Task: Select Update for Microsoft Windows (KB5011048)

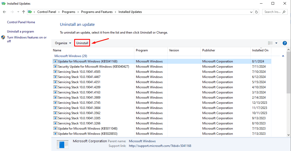Action: coord(162,129)
